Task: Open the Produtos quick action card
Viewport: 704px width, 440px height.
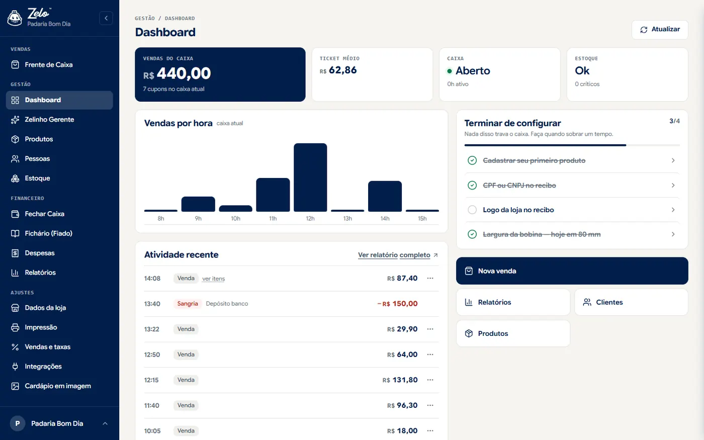Action: 513,333
